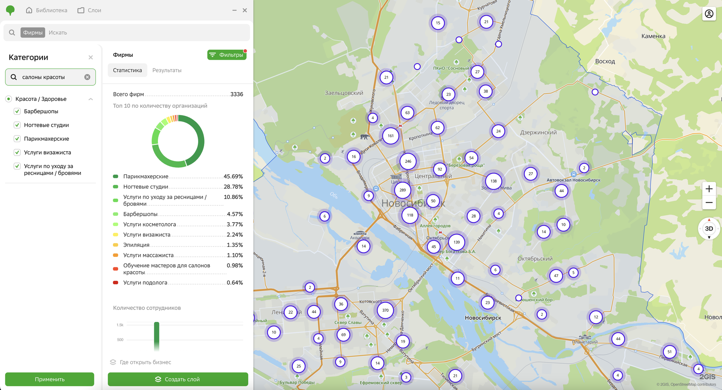
Task: Open the Библиотека menu item
Action: click(x=47, y=11)
